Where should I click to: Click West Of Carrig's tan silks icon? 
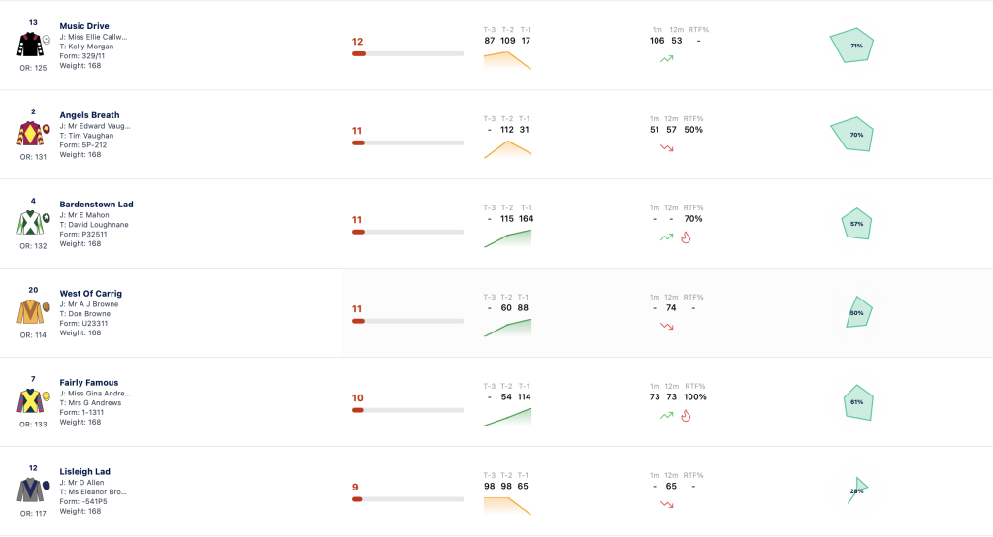pyautogui.click(x=30, y=312)
